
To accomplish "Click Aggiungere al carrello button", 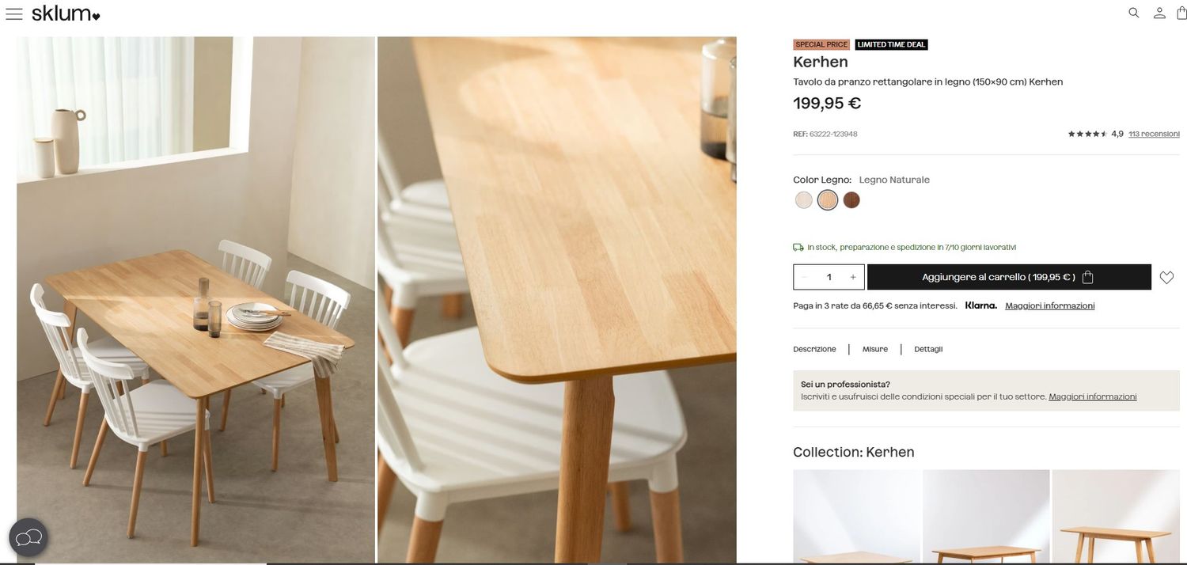I will coord(1009,277).
